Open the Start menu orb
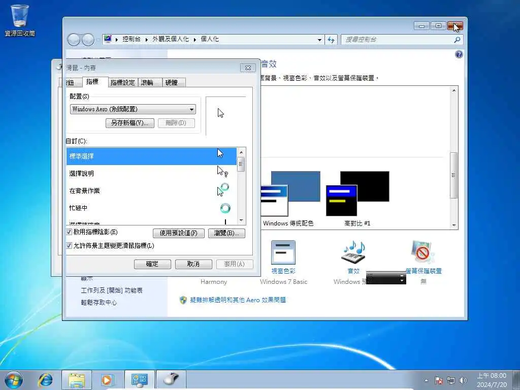 (14, 380)
